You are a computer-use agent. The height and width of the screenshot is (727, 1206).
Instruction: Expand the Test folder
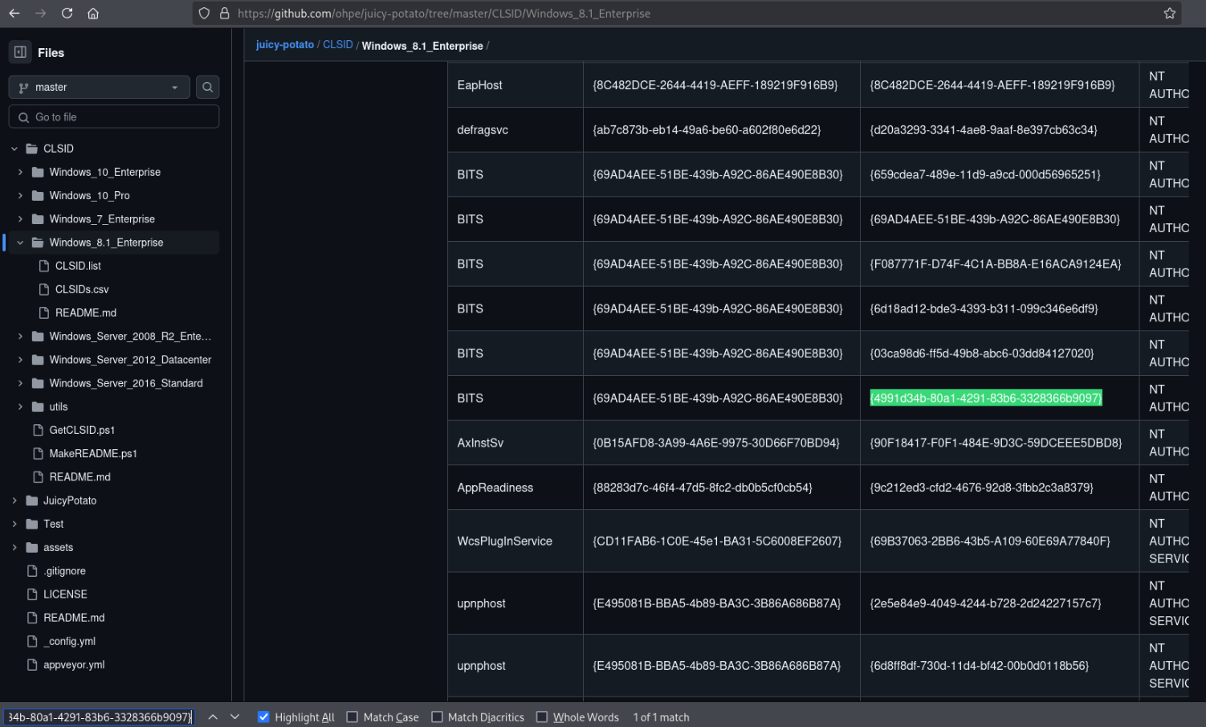(14, 524)
